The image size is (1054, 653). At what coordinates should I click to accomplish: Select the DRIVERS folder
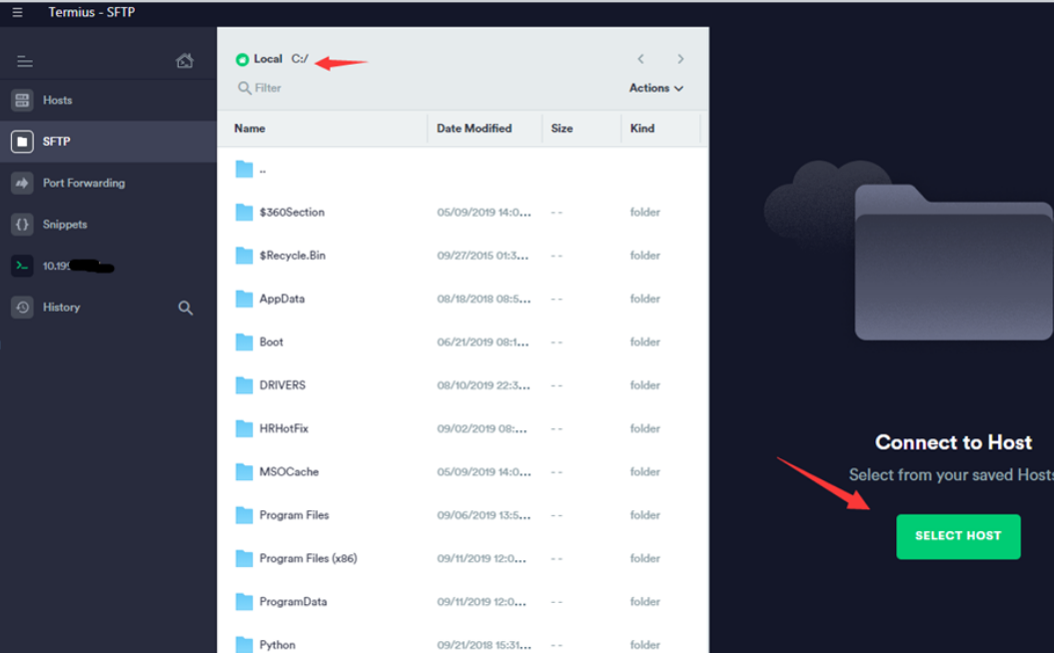point(463,385)
